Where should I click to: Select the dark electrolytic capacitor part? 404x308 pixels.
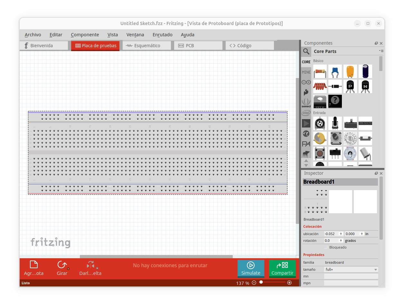[365, 71]
